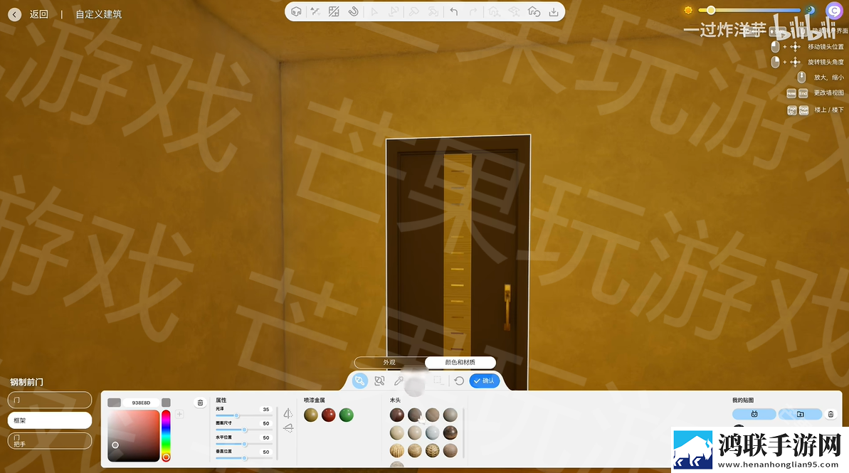Select the 门 part button
849x473 pixels.
coord(50,400)
